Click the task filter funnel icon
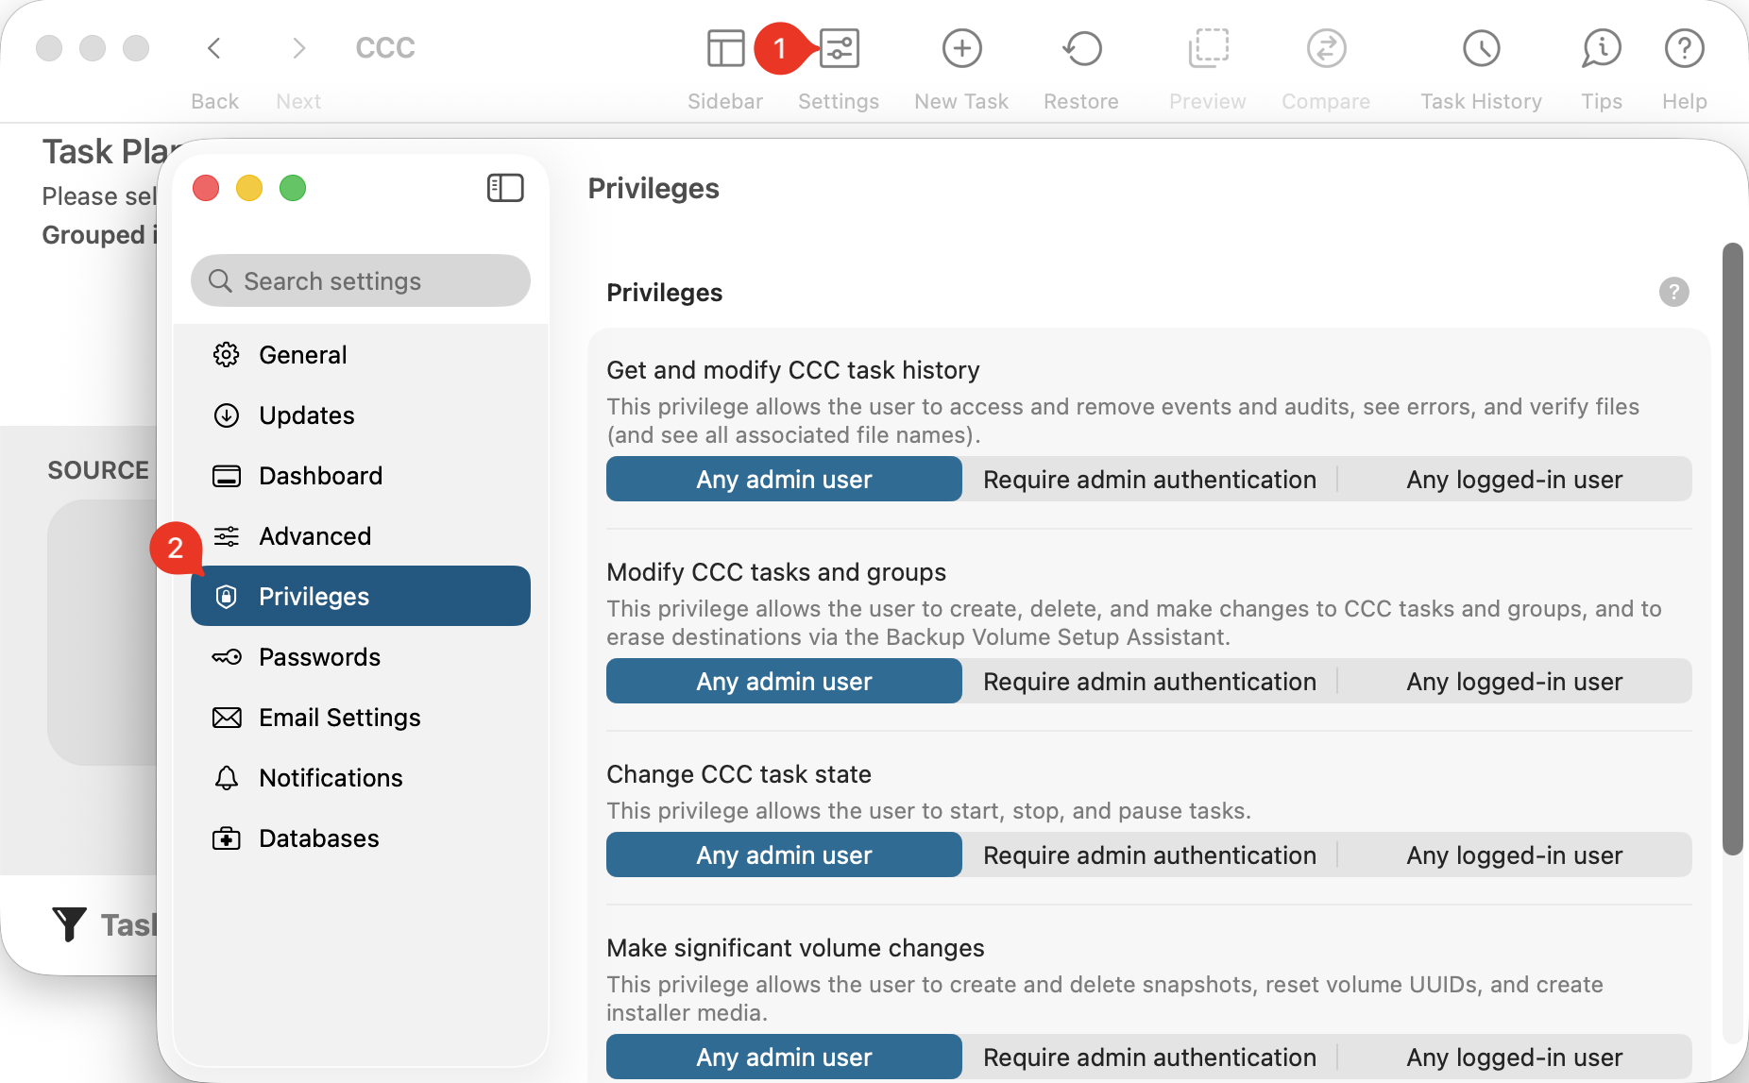Screen dimensions: 1749x1083 click(x=69, y=923)
